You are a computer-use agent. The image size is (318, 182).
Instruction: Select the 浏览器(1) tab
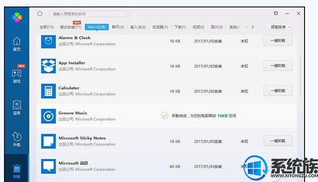coord(160,27)
